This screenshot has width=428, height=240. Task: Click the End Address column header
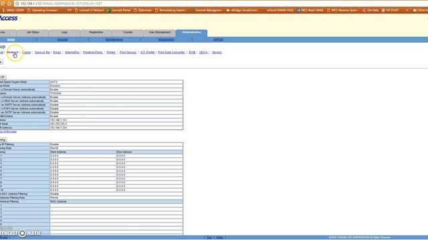pyautogui.click(x=150, y=152)
